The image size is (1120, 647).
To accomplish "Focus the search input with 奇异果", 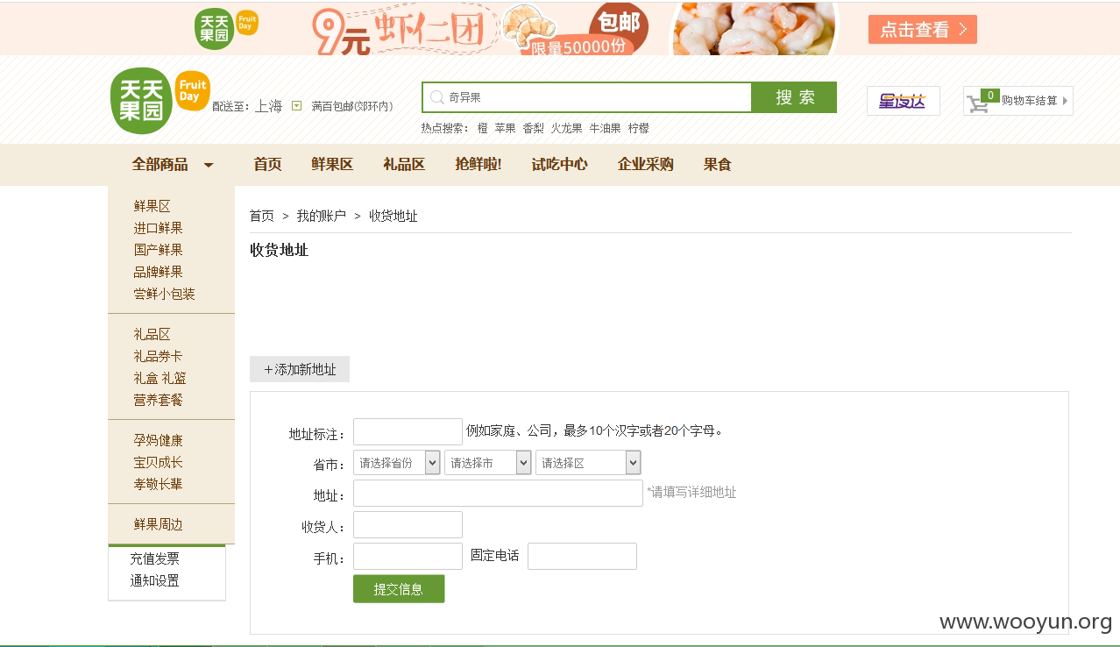I will 586,97.
